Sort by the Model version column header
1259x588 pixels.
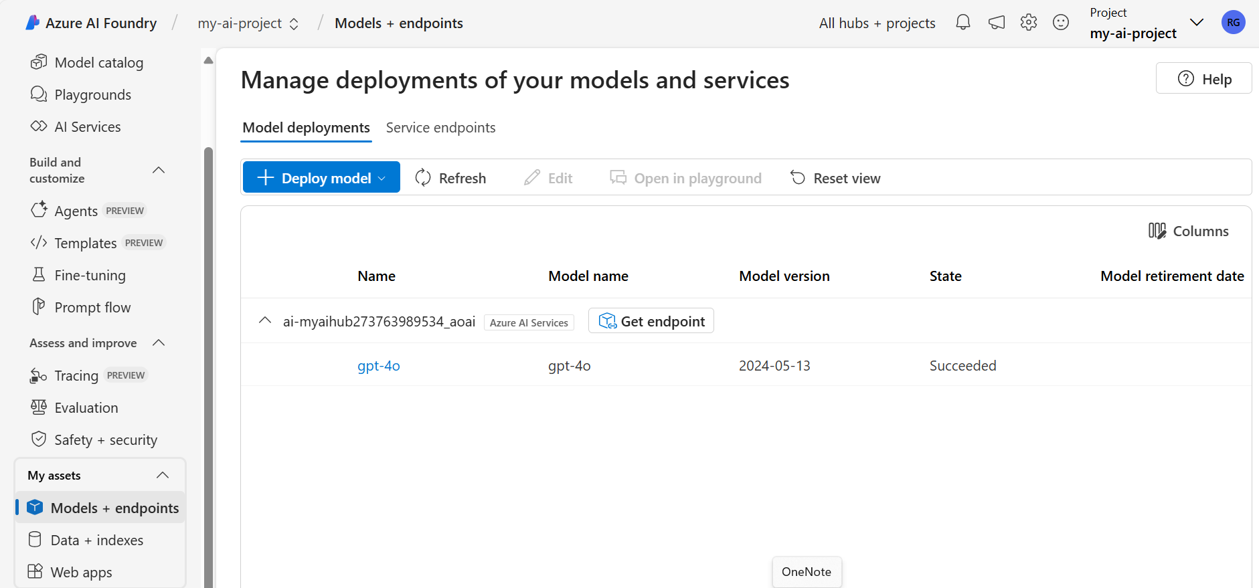click(784, 276)
